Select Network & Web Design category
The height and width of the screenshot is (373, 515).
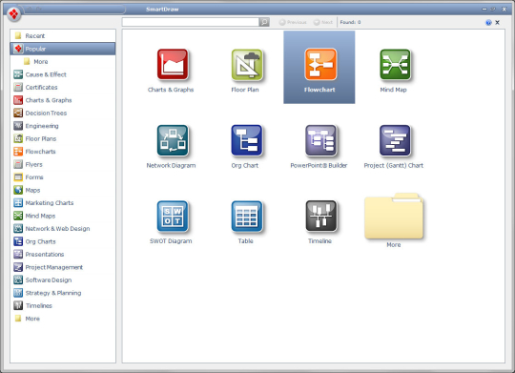[x=63, y=228]
